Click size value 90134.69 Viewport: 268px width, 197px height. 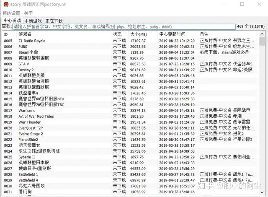(138, 70)
